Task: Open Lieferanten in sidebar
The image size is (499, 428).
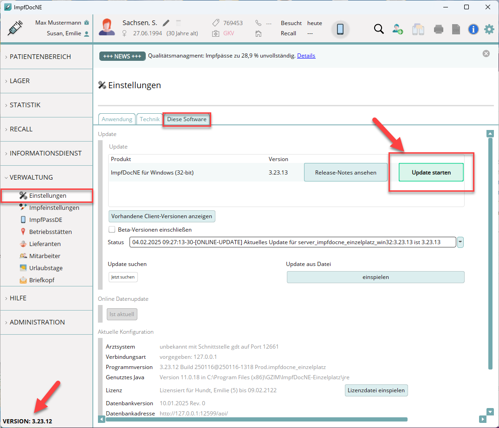Action: point(45,244)
